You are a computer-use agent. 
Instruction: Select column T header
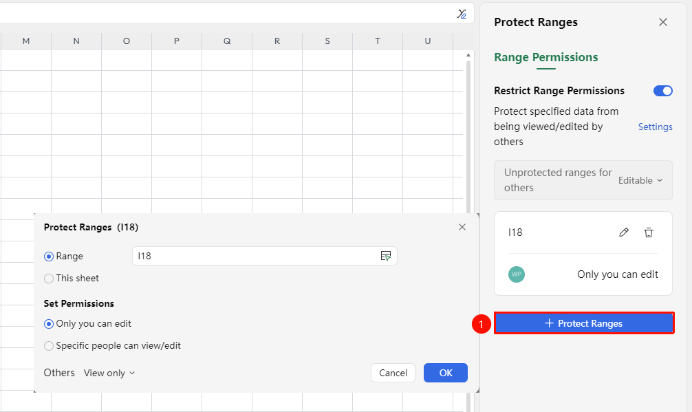378,41
